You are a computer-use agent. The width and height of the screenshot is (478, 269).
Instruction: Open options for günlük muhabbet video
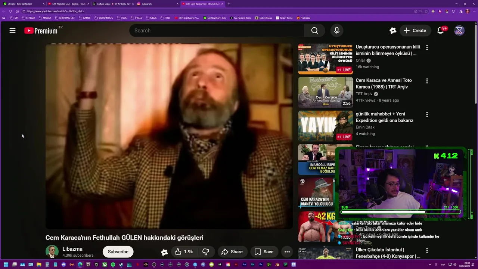tap(427, 114)
